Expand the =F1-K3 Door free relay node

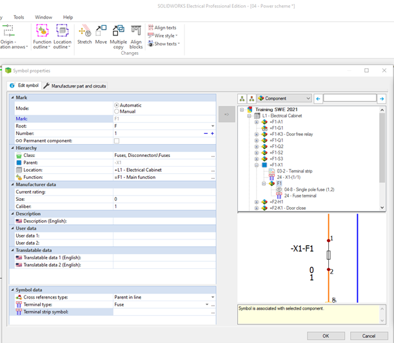coord(256,134)
